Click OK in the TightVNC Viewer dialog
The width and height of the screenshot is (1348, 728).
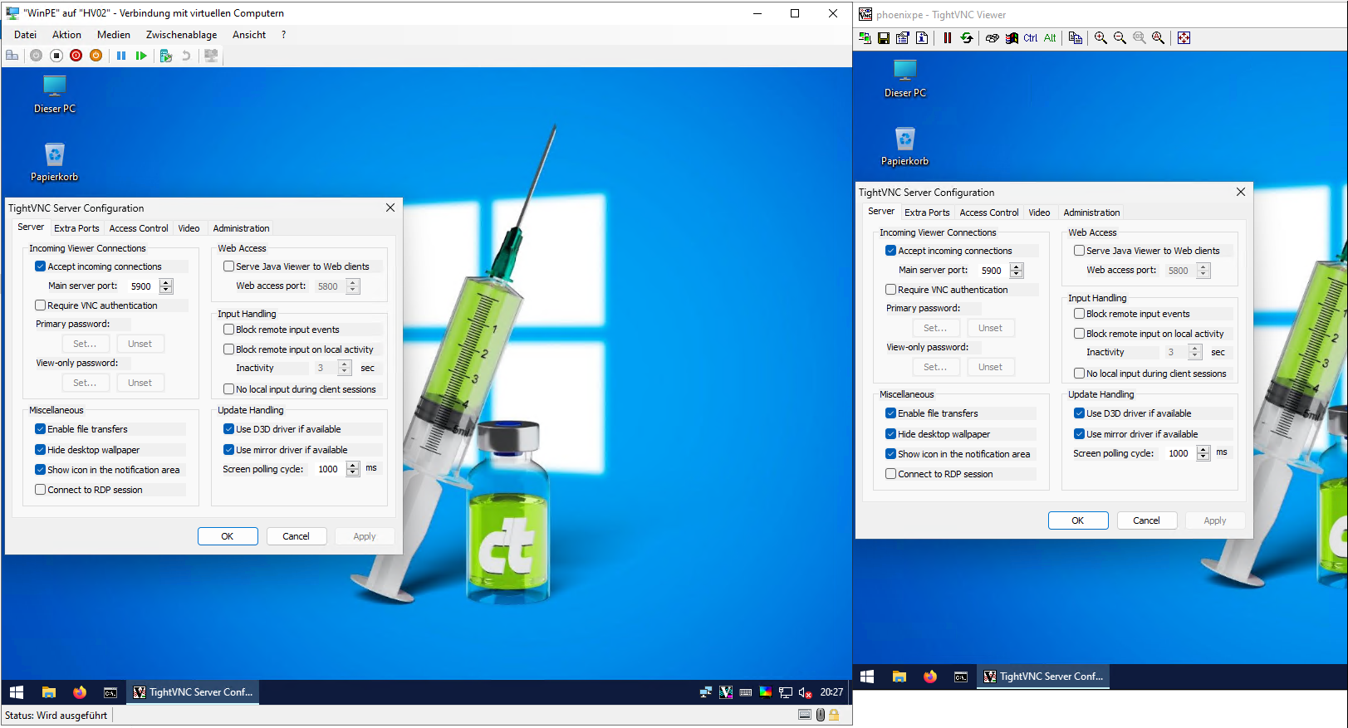coord(1077,520)
